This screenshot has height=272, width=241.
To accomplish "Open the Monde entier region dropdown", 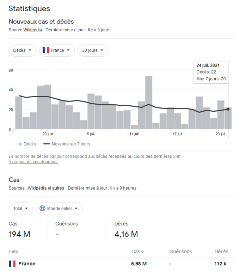I will 59,209.
